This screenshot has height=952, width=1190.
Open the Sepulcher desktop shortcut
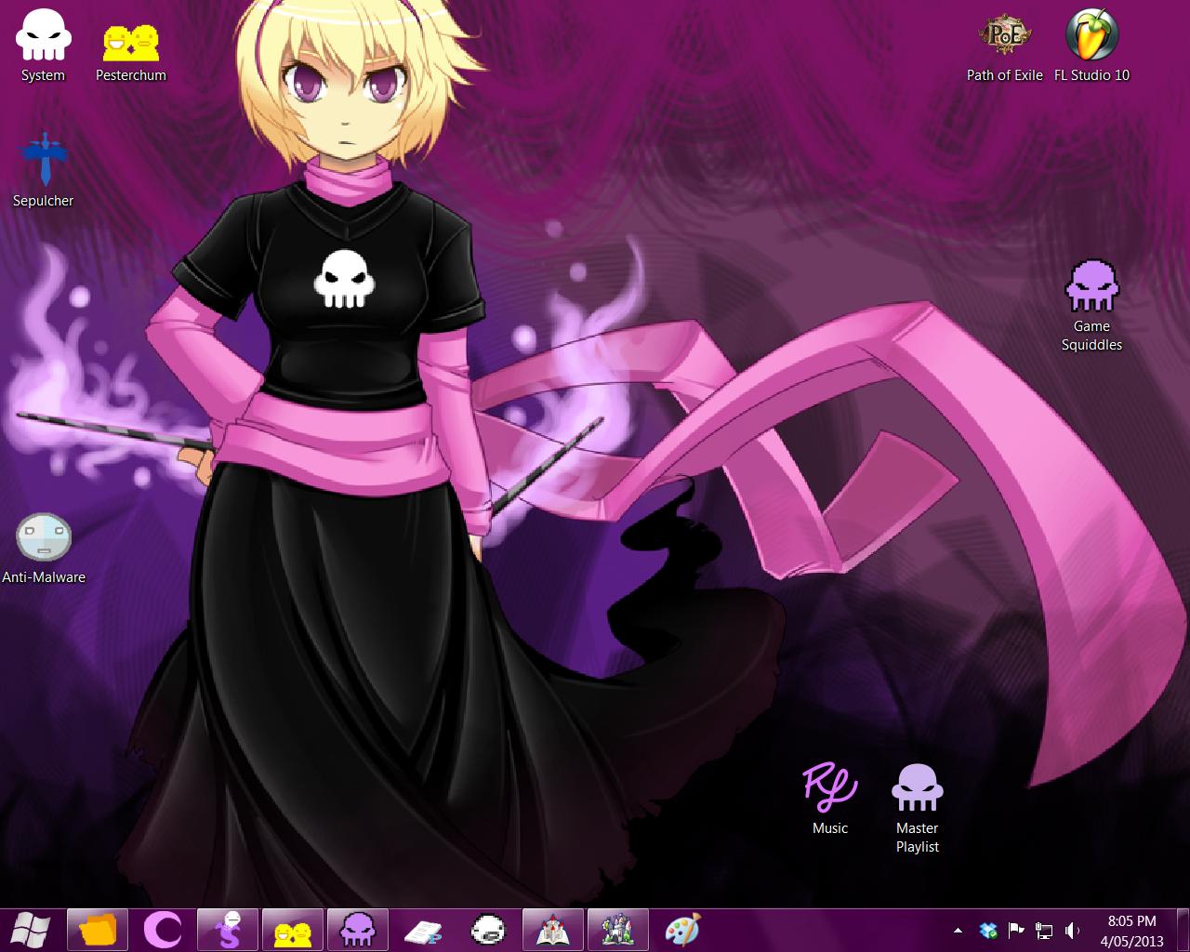pyautogui.click(x=43, y=172)
